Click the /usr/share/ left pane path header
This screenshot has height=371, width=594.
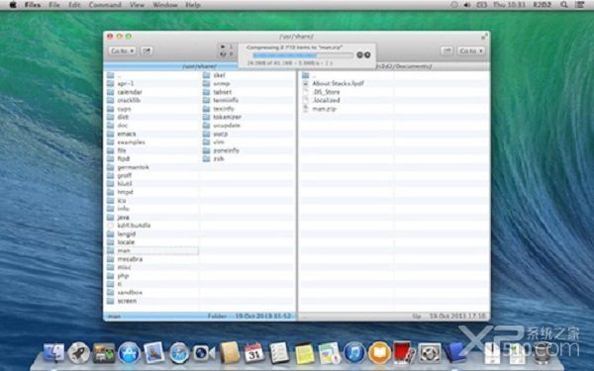point(200,66)
